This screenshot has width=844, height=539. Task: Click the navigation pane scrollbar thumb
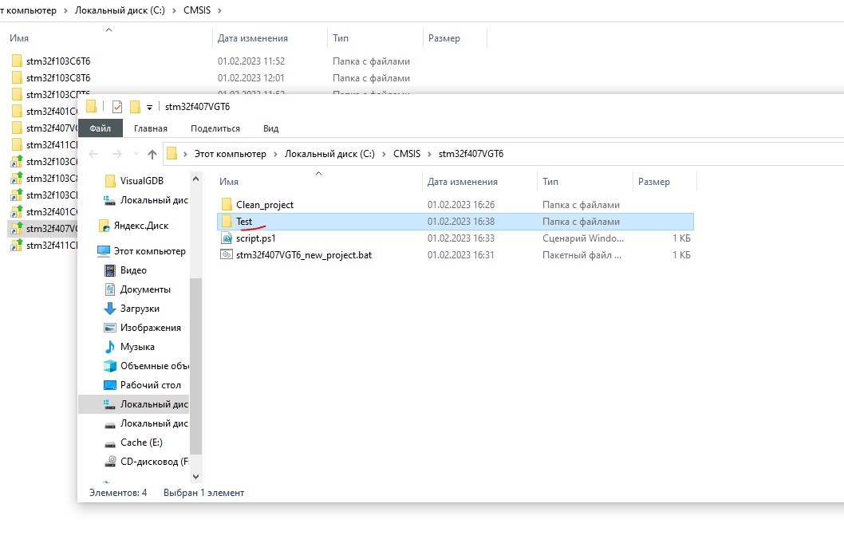195,366
